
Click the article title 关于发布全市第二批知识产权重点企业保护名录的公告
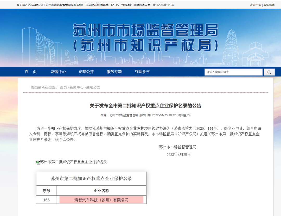coord(145,106)
